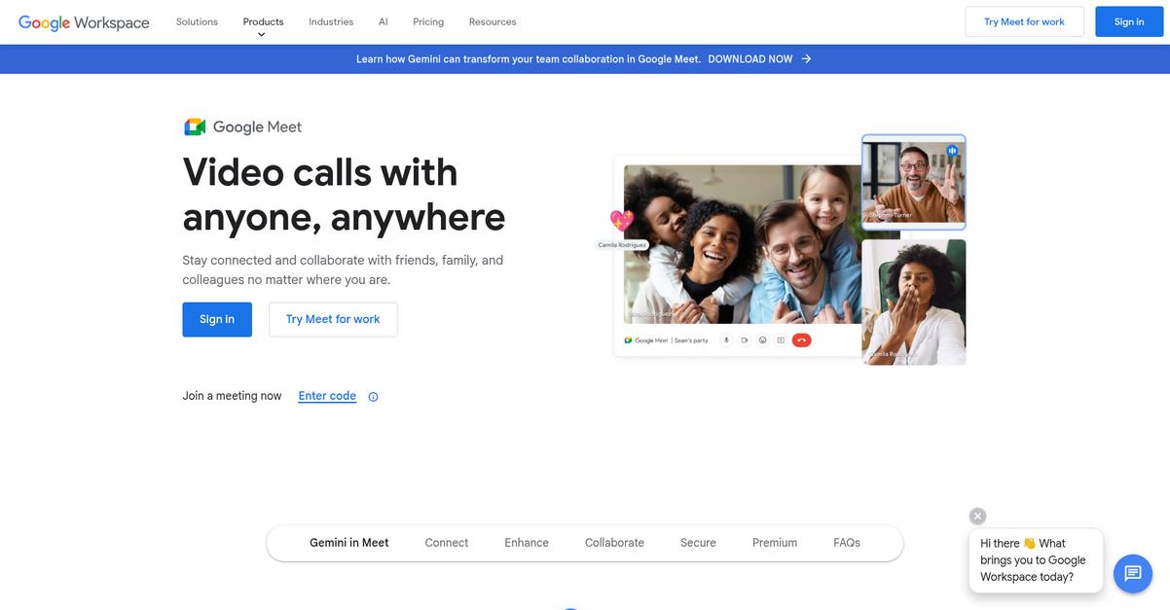Open the Resources navigation menu

pos(493,21)
